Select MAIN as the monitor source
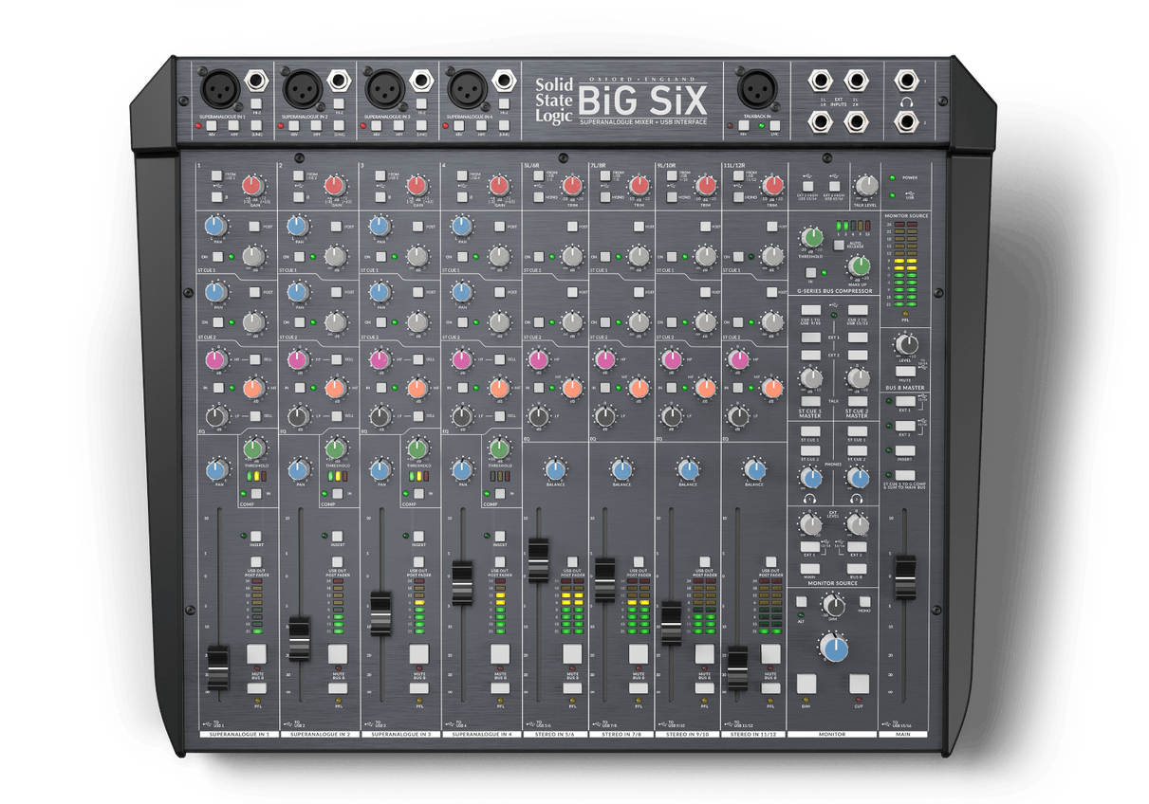1149x804 pixels. 810,567
